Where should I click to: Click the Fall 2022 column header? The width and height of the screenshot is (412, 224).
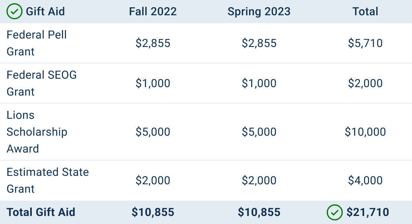pos(153,12)
